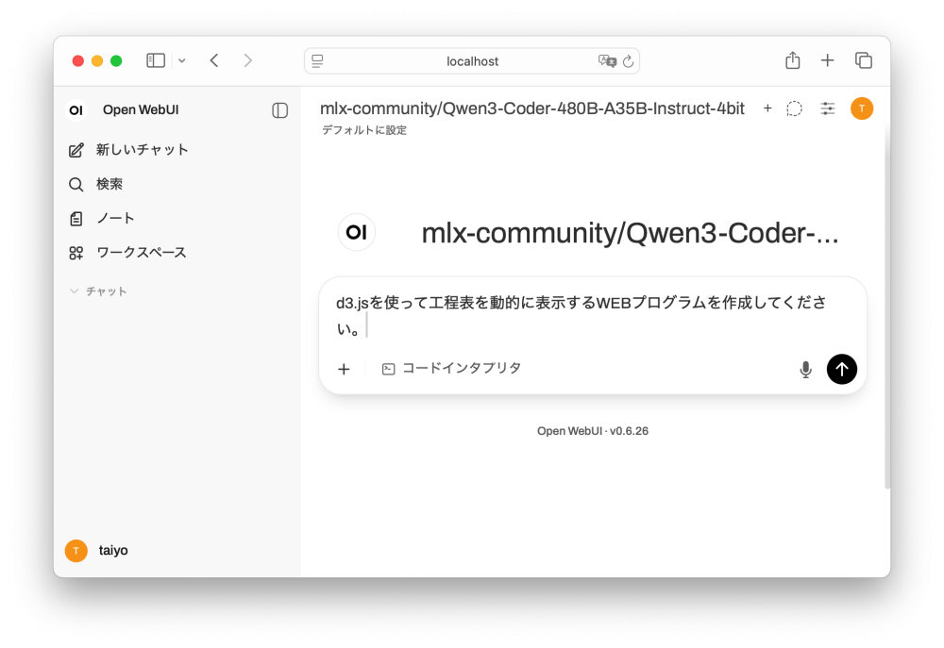The width and height of the screenshot is (944, 648).
Task: Close the Safari window with red button
Action: 77,60
